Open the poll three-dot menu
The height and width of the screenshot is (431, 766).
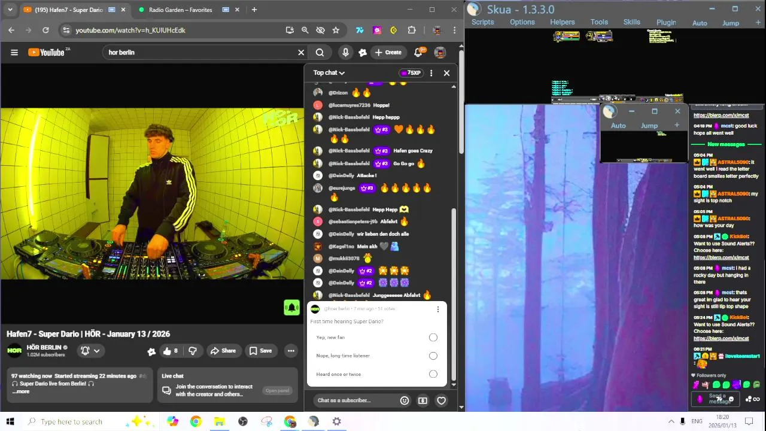click(437, 309)
